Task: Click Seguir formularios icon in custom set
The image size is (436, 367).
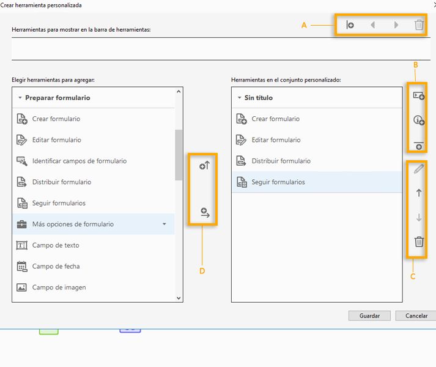Action: [x=242, y=182]
